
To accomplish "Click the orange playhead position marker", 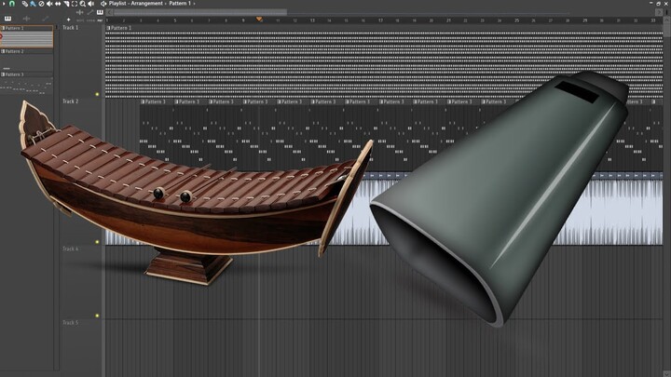I will coord(259,20).
